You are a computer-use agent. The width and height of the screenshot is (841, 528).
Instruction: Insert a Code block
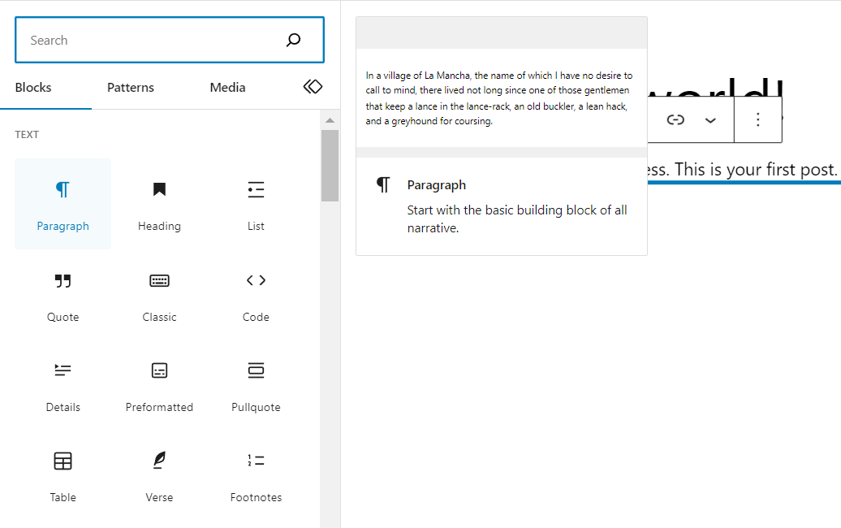click(256, 294)
